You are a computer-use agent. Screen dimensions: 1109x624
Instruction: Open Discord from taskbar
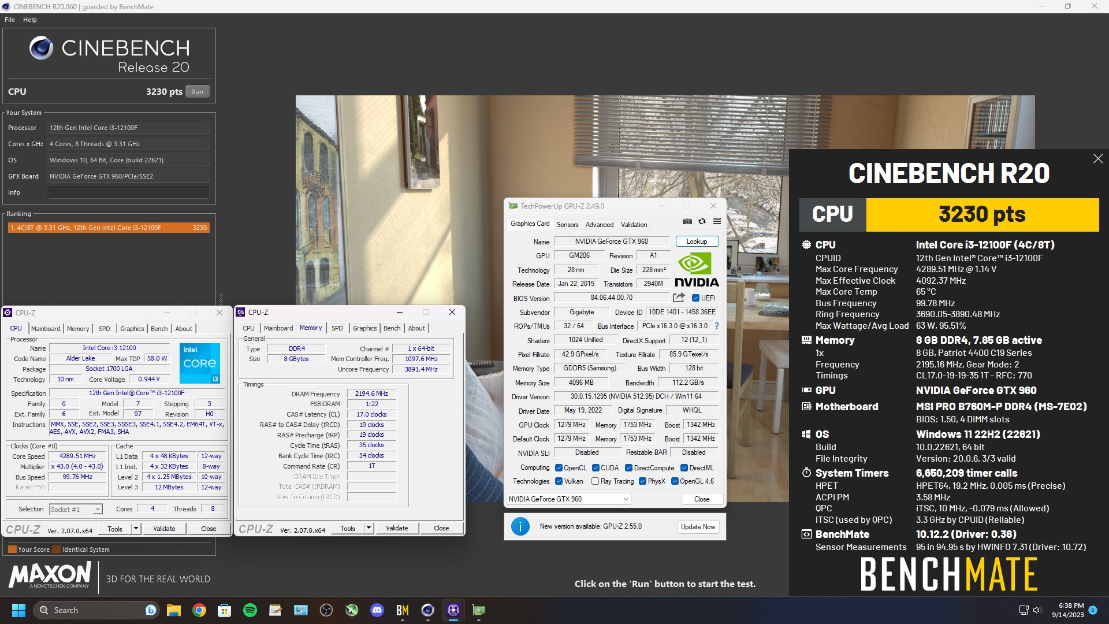(377, 610)
